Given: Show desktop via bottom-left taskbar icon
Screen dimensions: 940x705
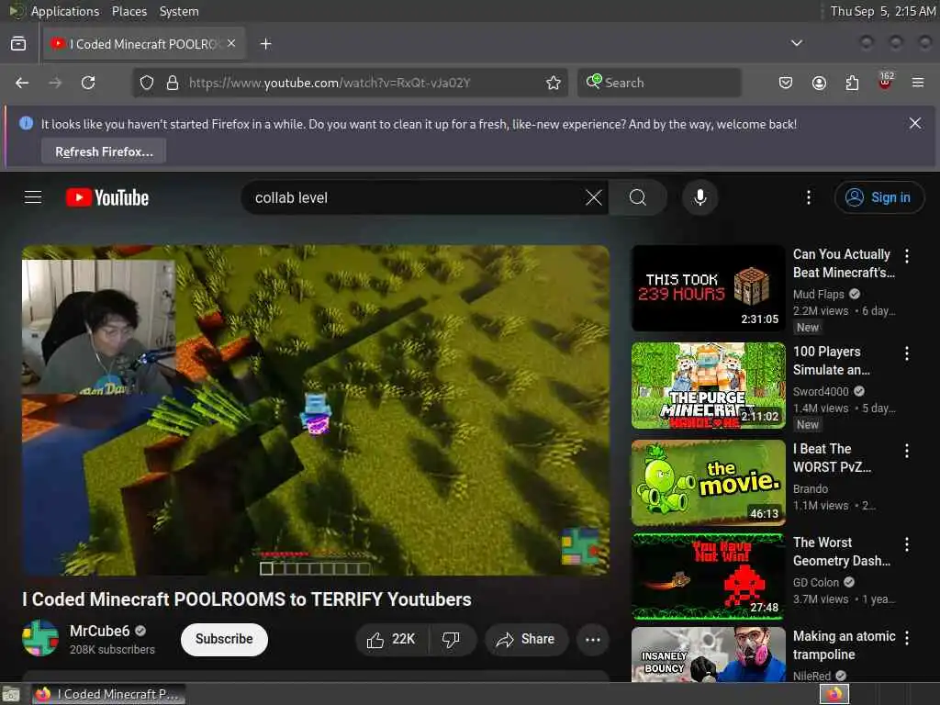Looking at the screenshot, I should 12,695.
